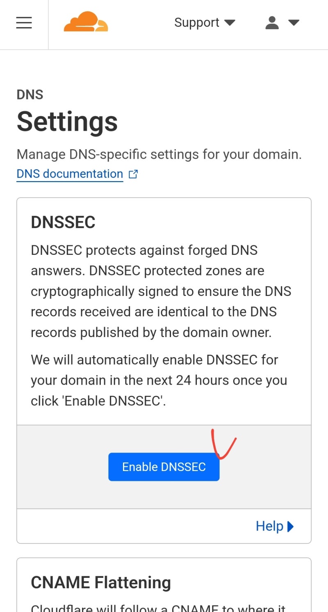Screen dimensions: 328x612
Task: Click the arrow beside Support
Action: [x=230, y=23]
